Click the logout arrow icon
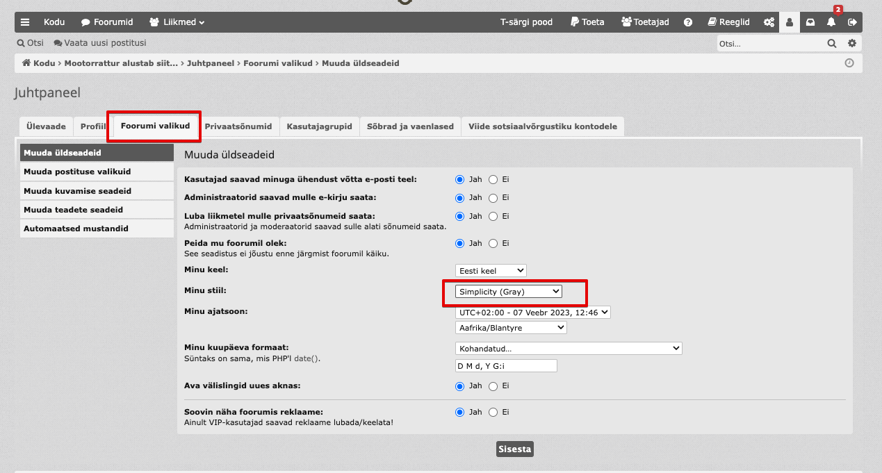Screen dimensions: 882x473 tap(852, 22)
